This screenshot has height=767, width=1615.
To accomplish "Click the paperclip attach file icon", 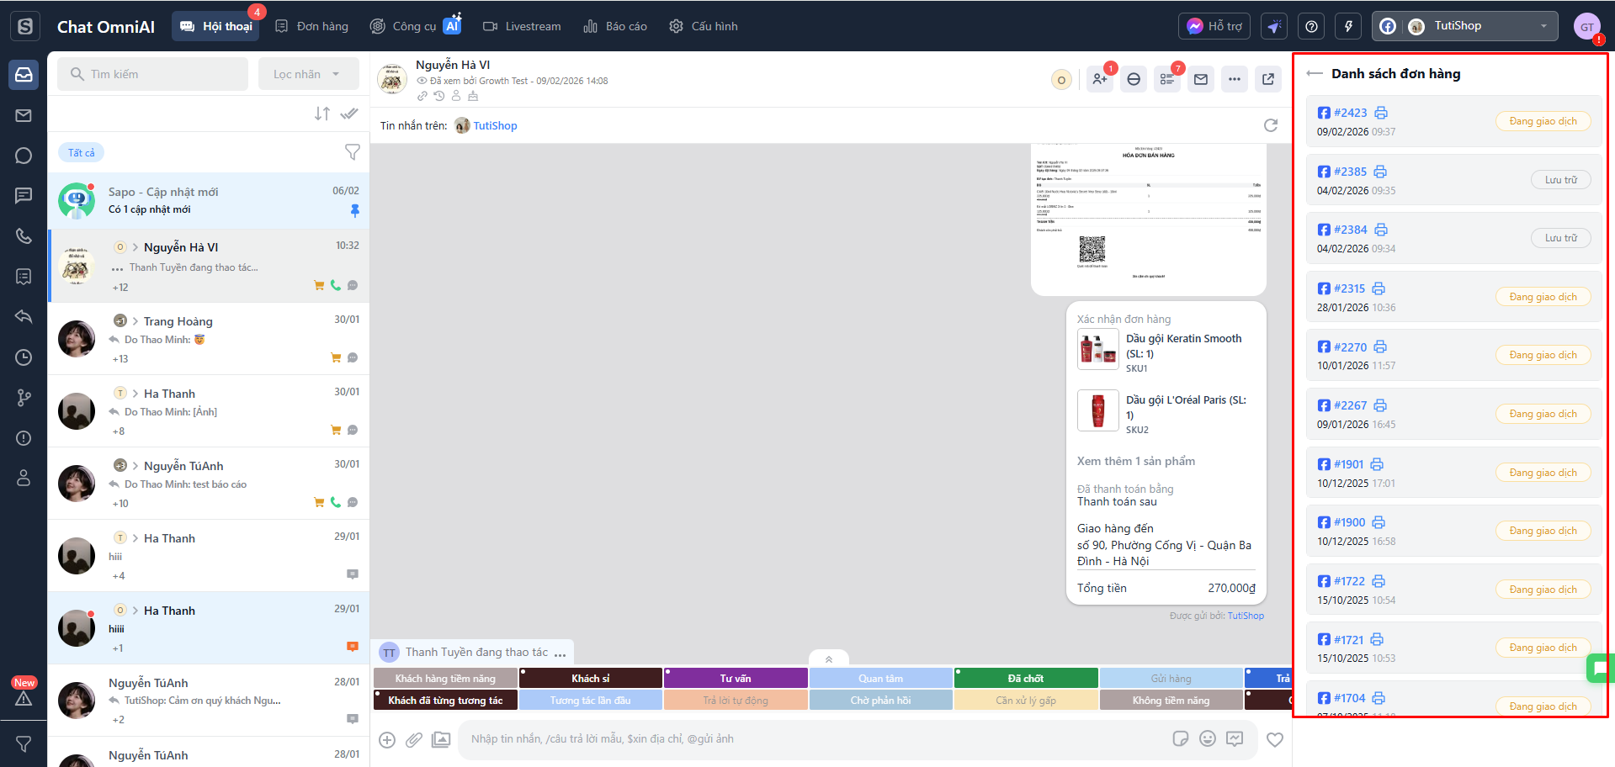I will (x=414, y=739).
